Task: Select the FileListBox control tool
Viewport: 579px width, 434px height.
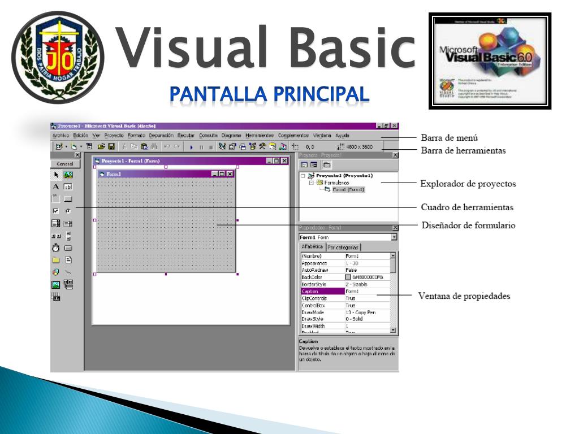Action: click(x=68, y=260)
